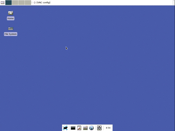
Task: Open the file manager folder in dock
Action: 85,128
